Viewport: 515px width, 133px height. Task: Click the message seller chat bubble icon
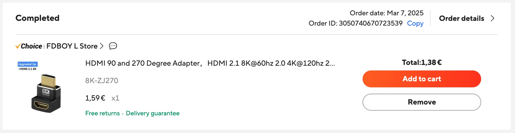[x=113, y=46]
